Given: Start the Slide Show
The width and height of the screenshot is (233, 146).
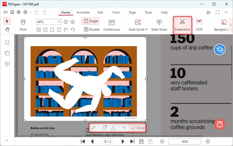Looking at the screenshot, I should tap(159, 25).
